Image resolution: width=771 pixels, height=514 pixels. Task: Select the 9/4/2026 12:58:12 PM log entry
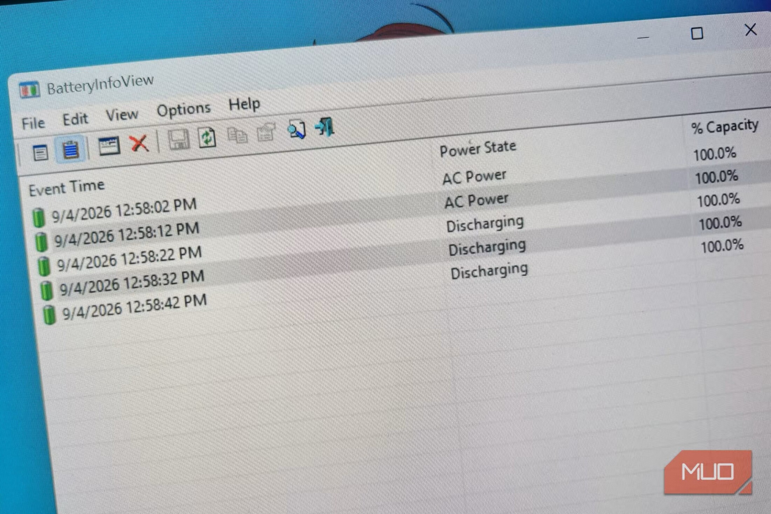pyautogui.click(x=127, y=234)
